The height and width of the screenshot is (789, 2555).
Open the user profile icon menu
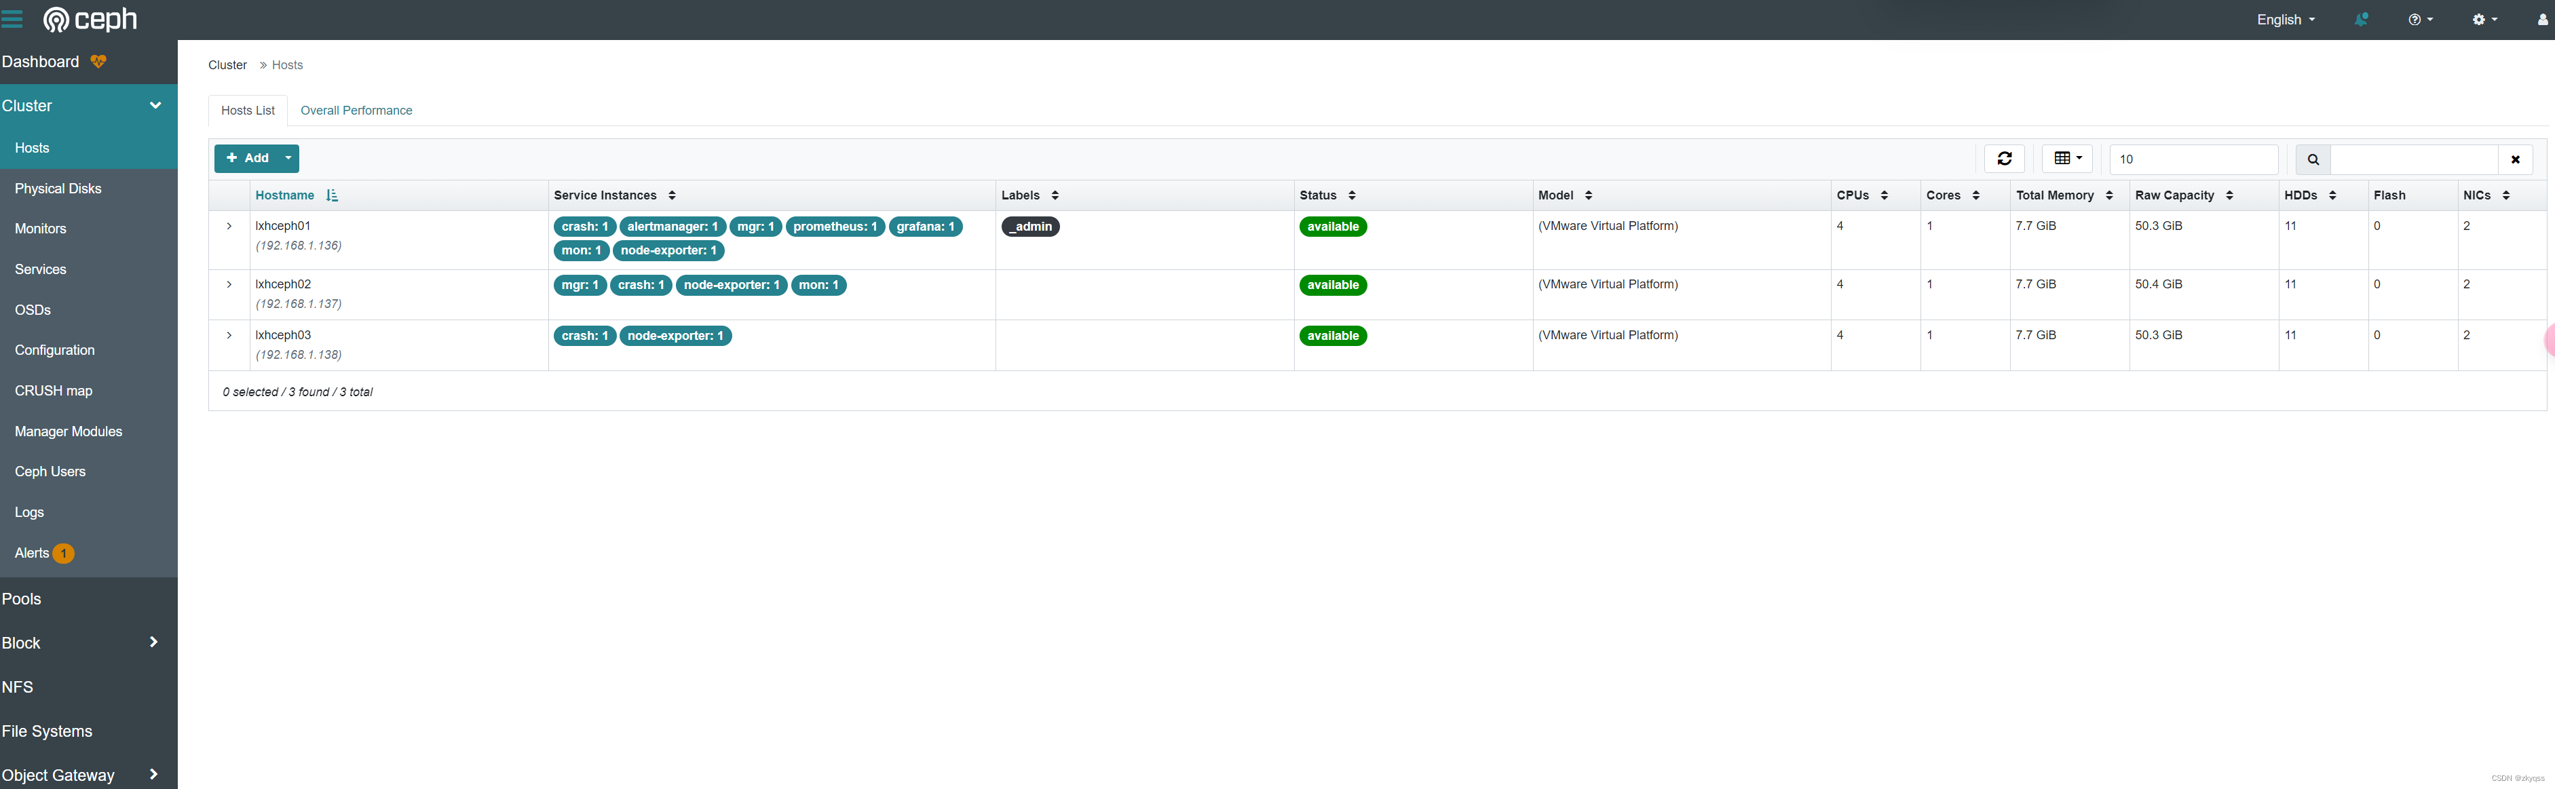[x=2542, y=20]
